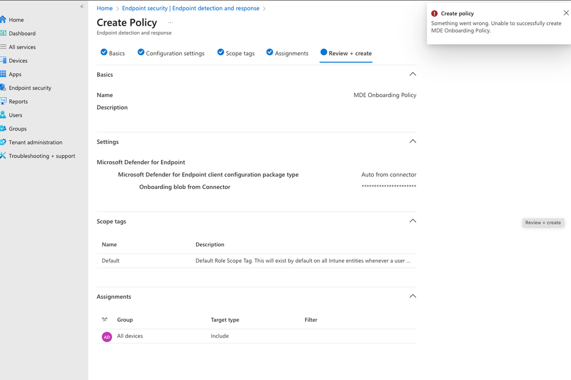The height and width of the screenshot is (380, 571).
Task: Open the Tenant administration gear icon
Action: click(x=3, y=142)
